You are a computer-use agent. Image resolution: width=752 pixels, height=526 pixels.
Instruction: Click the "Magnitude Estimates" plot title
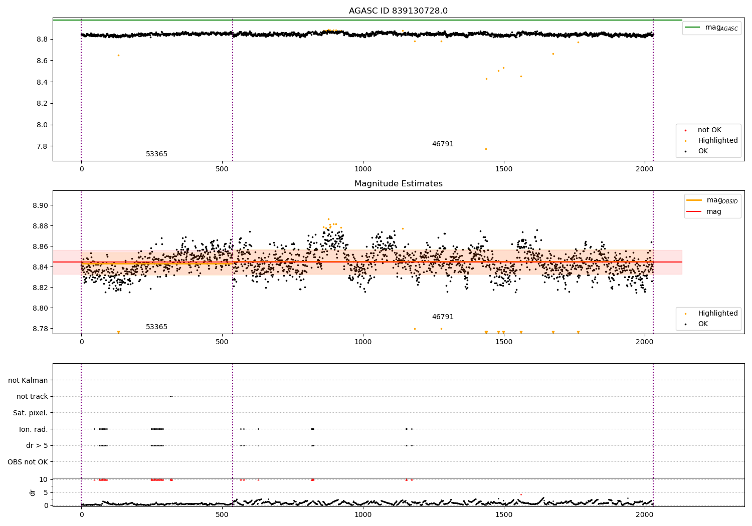point(398,184)
